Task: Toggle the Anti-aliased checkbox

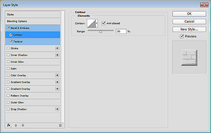Action: (x=103, y=23)
